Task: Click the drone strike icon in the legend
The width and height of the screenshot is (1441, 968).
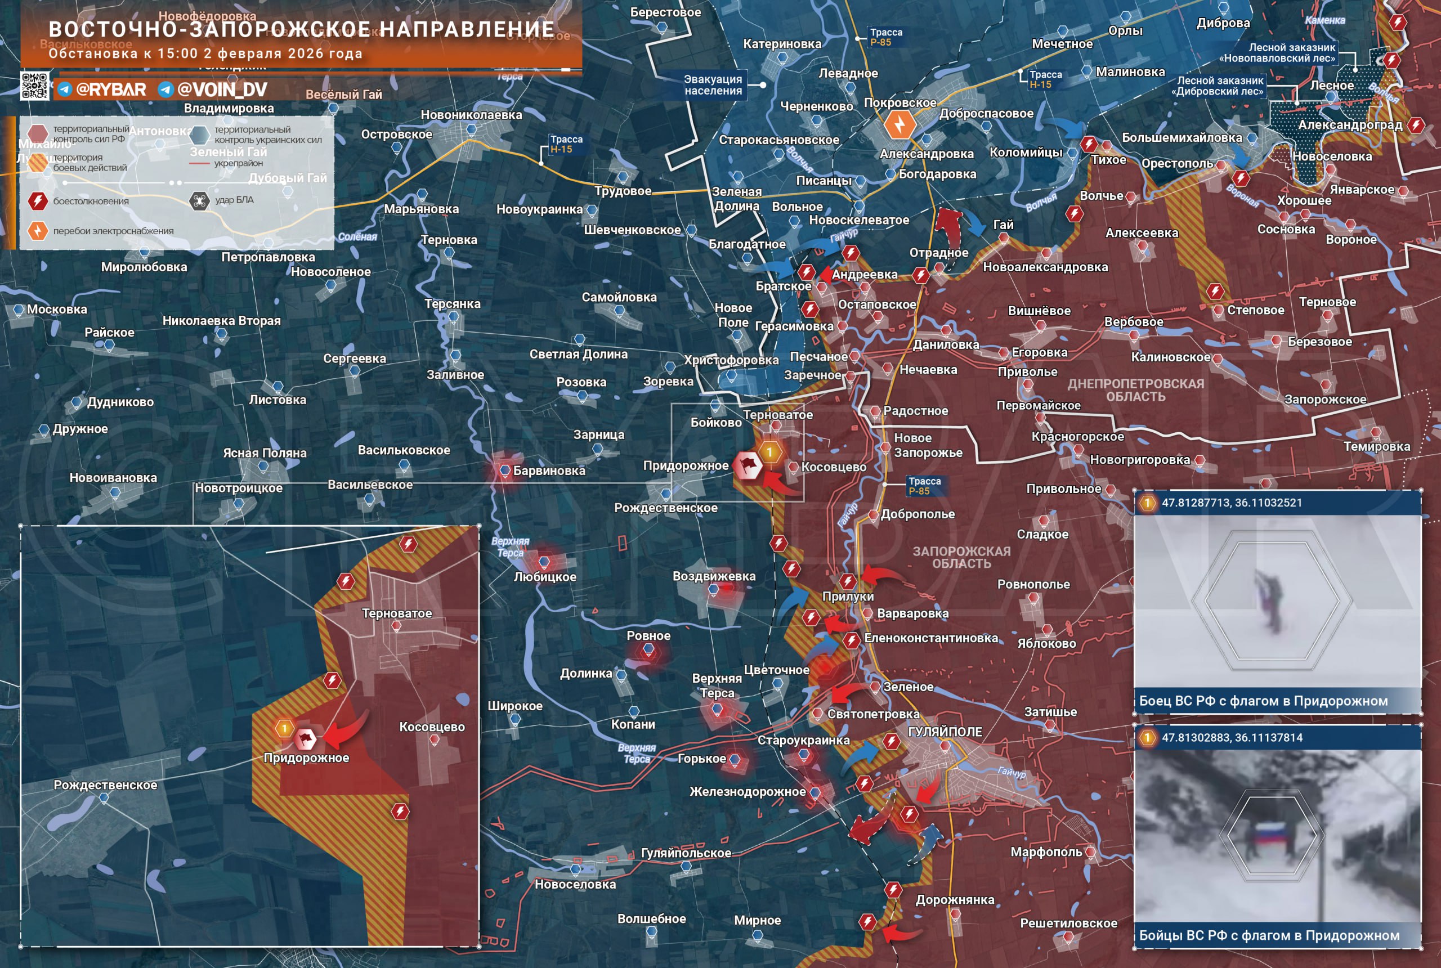Action: tap(199, 201)
